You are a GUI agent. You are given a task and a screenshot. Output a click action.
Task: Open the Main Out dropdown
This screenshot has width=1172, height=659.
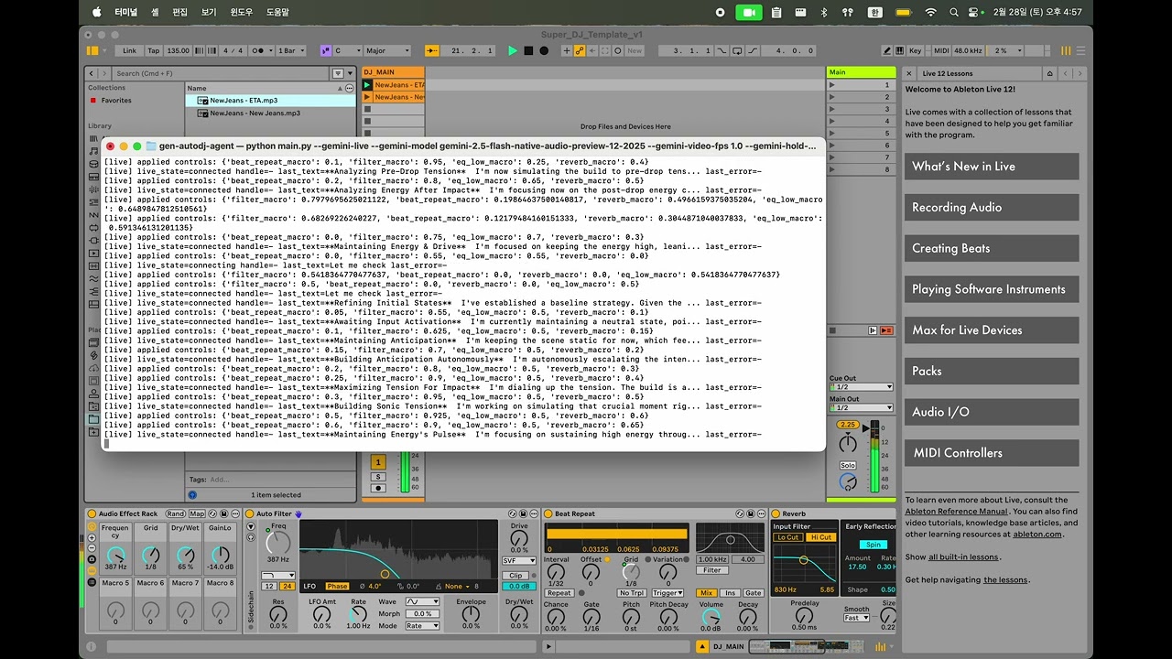[x=862, y=407]
